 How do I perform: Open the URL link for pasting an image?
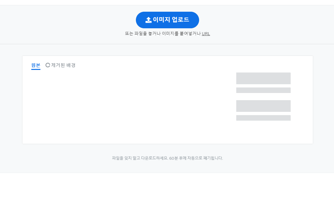click(206, 33)
